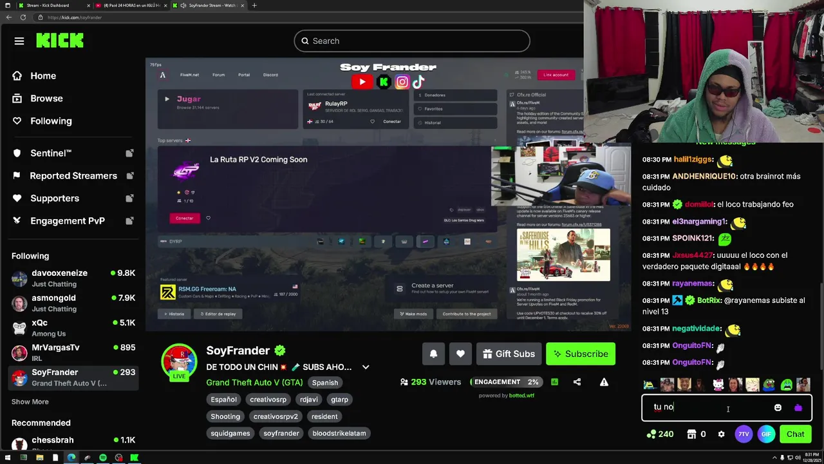Click the Gift Subs button

coord(509,354)
